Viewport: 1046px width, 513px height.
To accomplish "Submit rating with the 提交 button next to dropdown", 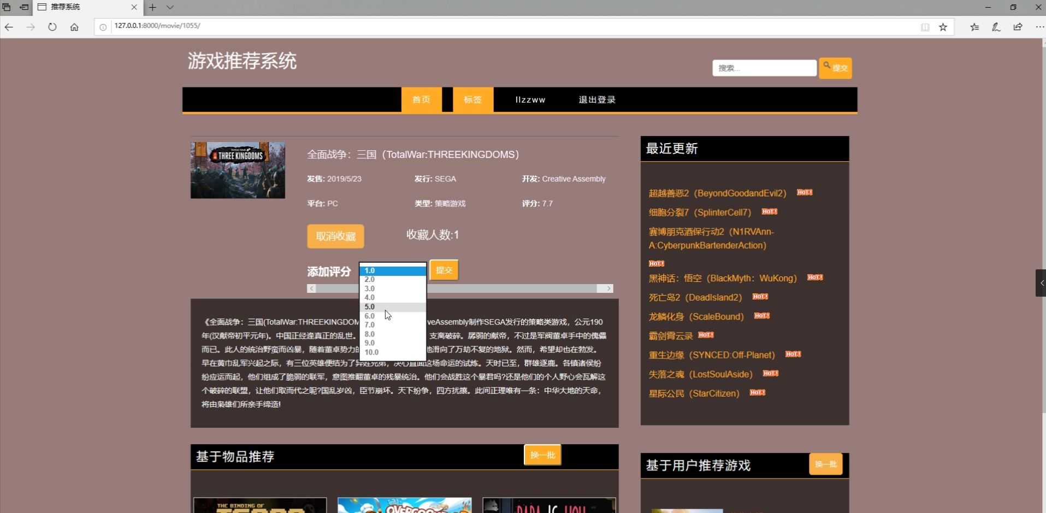I will 444,270.
